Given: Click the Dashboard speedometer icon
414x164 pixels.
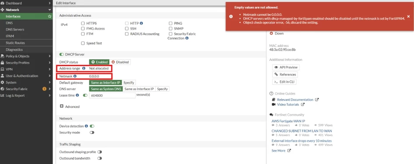Looking at the screenshot, I should coord(2,3).
